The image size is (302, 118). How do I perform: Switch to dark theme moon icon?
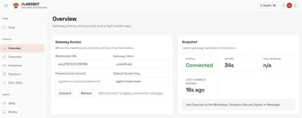point(295,6)
